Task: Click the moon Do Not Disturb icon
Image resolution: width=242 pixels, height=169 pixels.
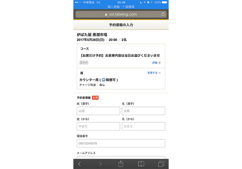Action: (141, 2)
